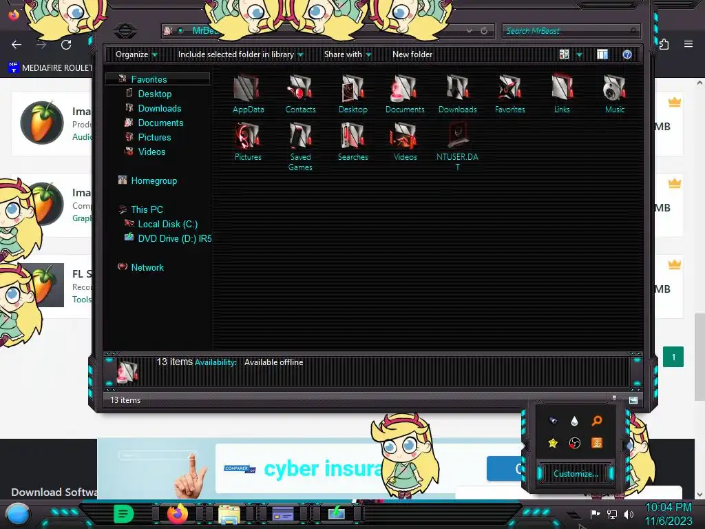Open the Start orb
The width and height of the screenshot is (705, 529).
pos(18,515)
